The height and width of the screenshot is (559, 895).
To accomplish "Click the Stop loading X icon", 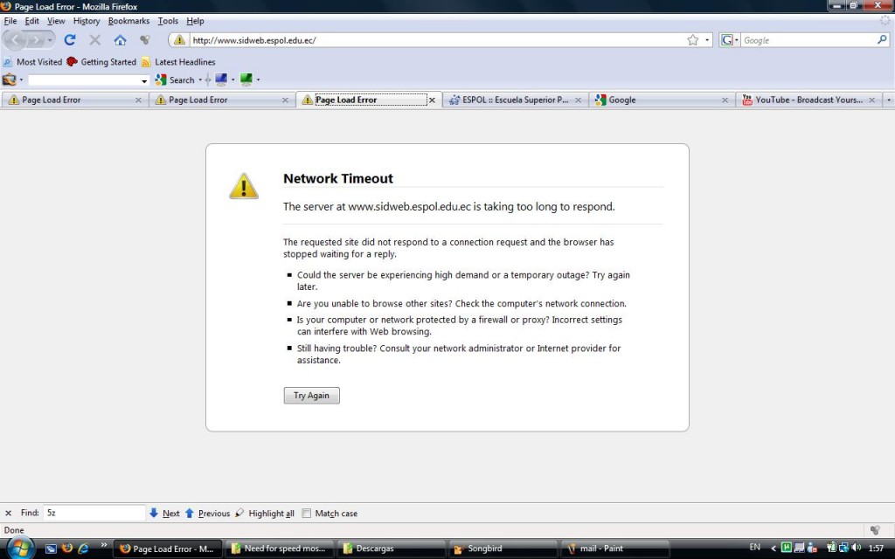I will 94,40.
